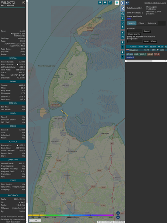Center map using the crosshair icon
This screenshot has height=223, width=167.
click(x=122, y=14)
